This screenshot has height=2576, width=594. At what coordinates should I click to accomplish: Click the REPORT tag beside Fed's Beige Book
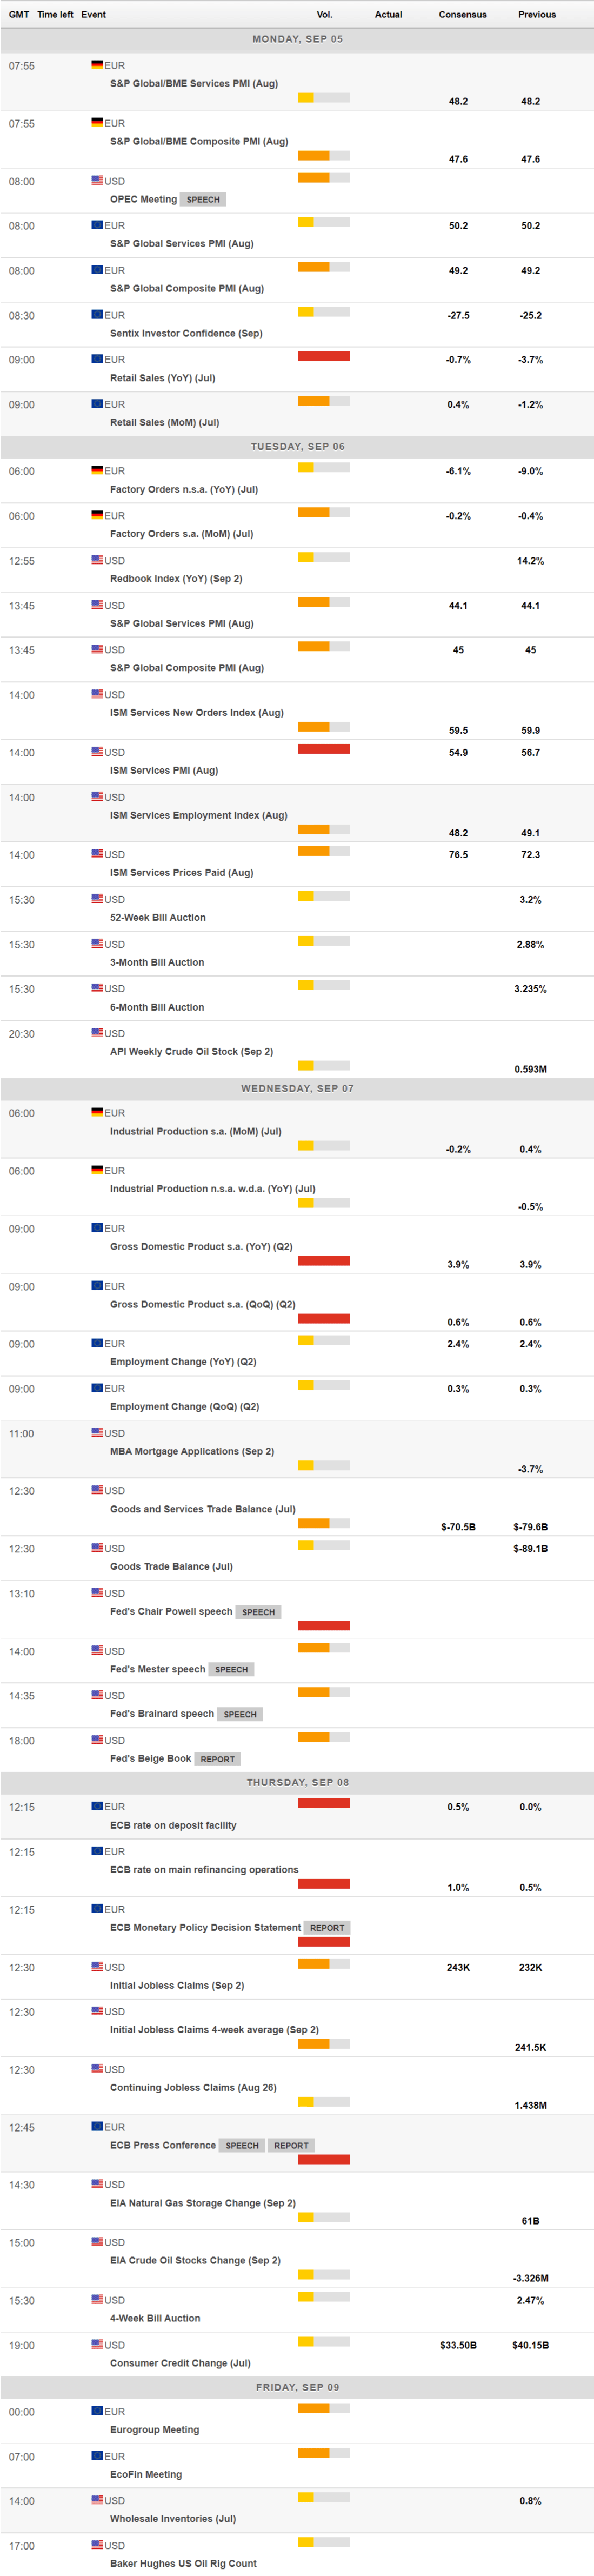coord(217,1759)
